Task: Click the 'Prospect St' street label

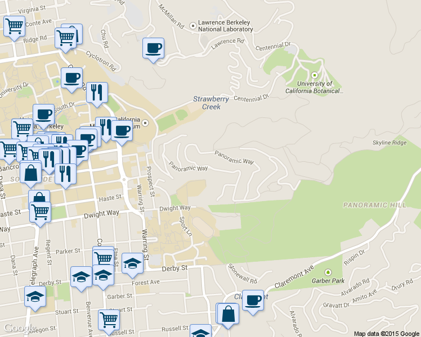Action: click(x=151, y=181)
